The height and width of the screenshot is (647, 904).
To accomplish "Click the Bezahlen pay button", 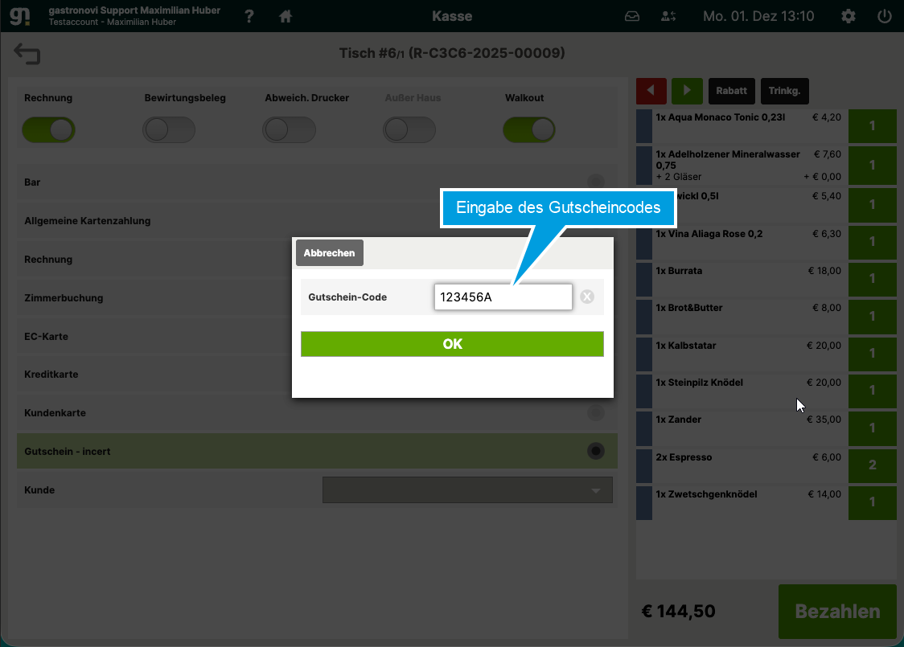I will click(x=837, y=612).
